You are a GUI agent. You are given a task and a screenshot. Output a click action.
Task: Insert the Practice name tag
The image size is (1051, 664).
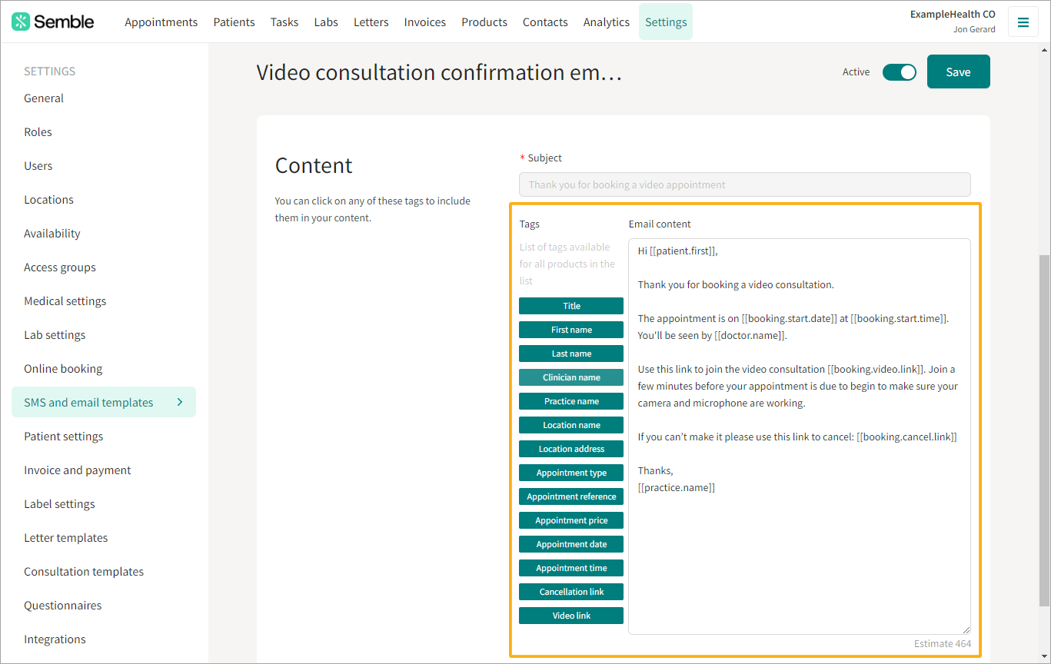click(x=571, y=401)
